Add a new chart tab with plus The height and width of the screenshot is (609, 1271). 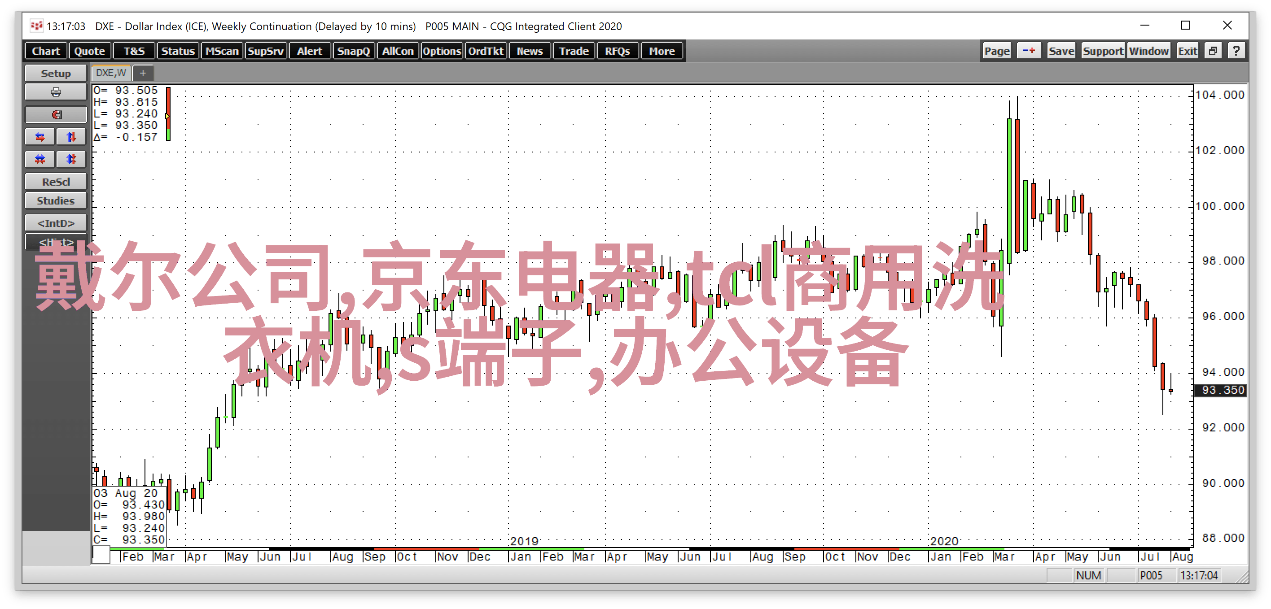click(x=143, y=73)
